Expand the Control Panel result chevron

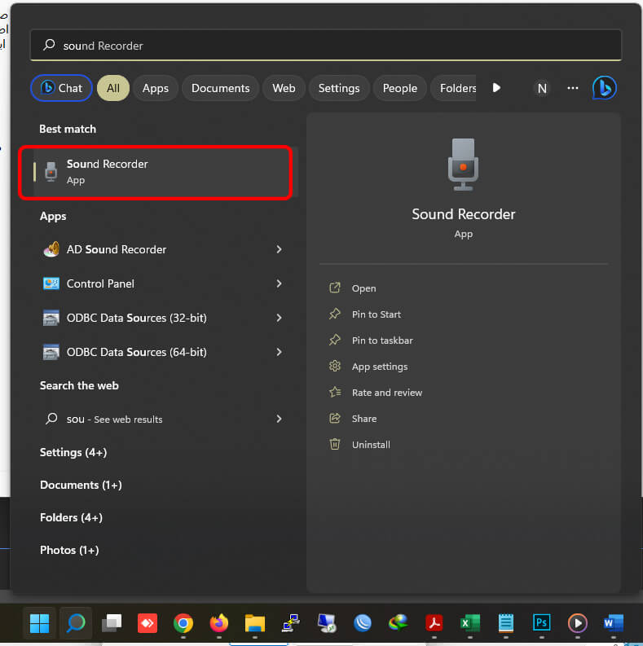[279, 283]
